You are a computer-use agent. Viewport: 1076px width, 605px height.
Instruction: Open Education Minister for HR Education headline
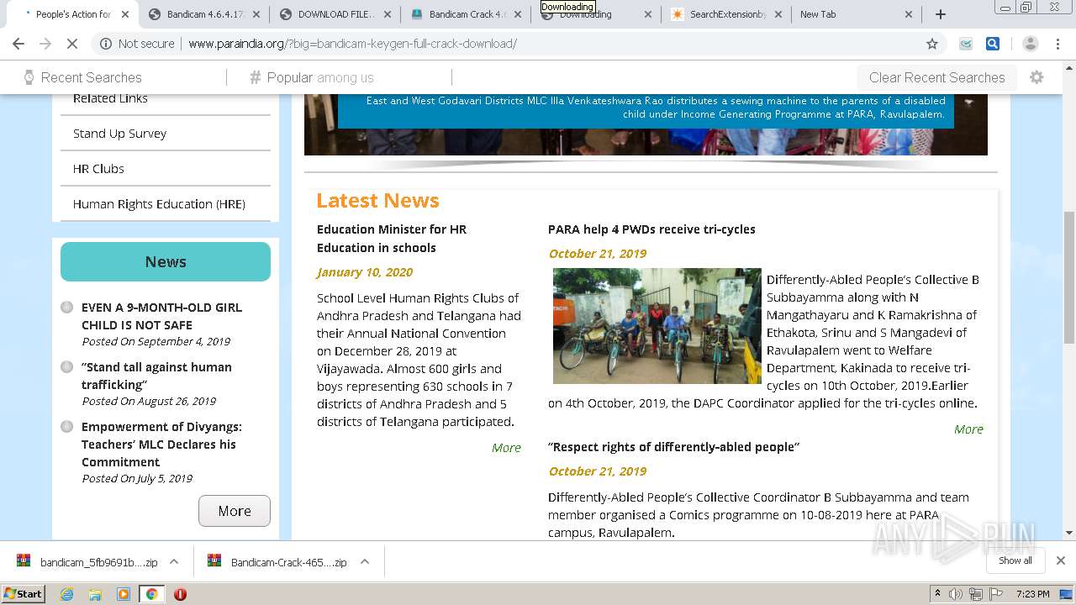pos(392,239)
